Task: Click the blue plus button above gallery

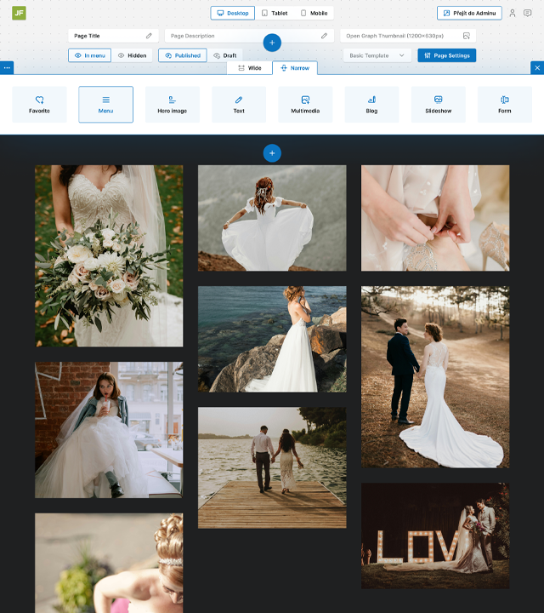Action: pyautogui.click(x=272, y=153)
